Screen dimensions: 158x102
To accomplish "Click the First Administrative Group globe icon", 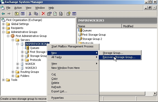I will click(x=13, y=36).
